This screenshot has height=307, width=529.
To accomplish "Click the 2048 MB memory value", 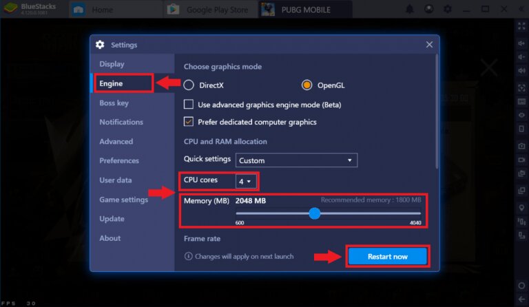I will click(251, 201).
